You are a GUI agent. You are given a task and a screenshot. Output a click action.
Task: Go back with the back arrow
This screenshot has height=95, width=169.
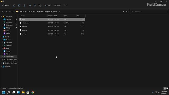[2, 11]
